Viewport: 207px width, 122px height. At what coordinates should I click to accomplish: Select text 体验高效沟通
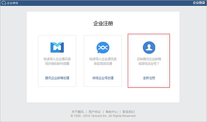(x=103, y=64)
